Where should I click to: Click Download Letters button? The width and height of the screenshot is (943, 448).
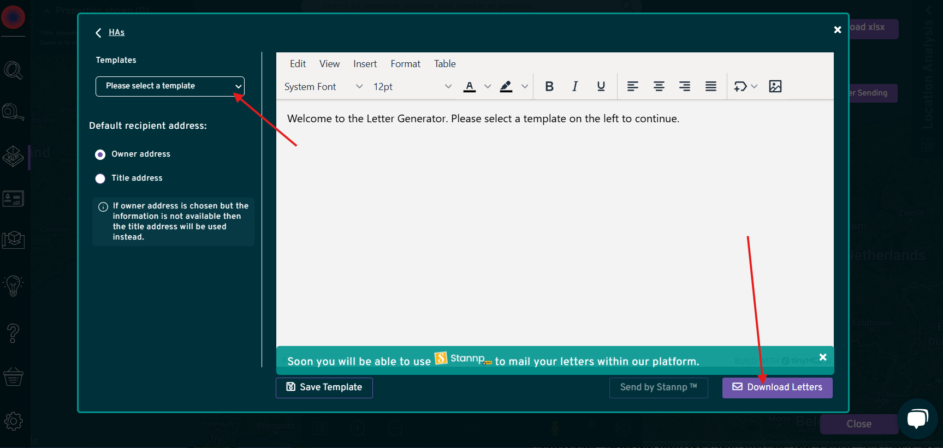[777, 387]
